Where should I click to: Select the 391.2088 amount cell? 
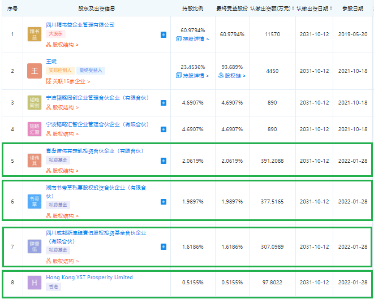[272, 161]
